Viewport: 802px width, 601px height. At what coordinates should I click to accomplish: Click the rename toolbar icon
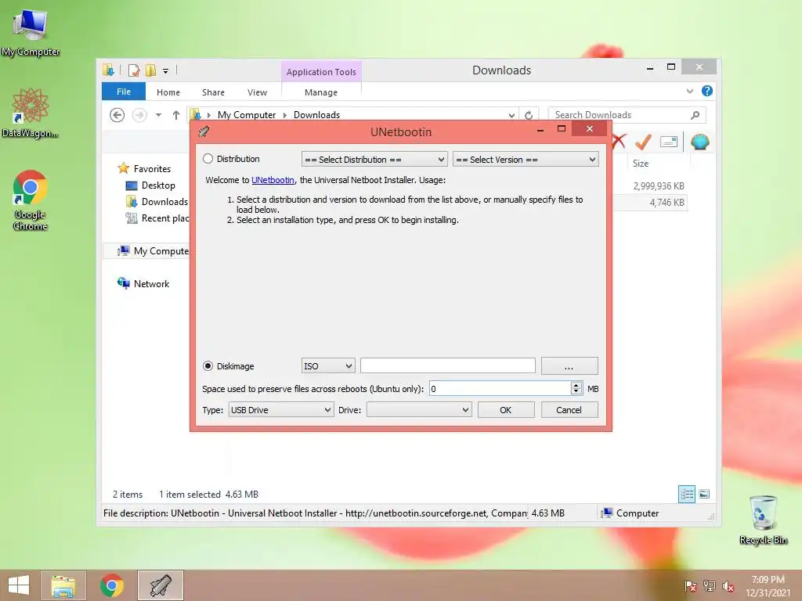tap(669, 142)
